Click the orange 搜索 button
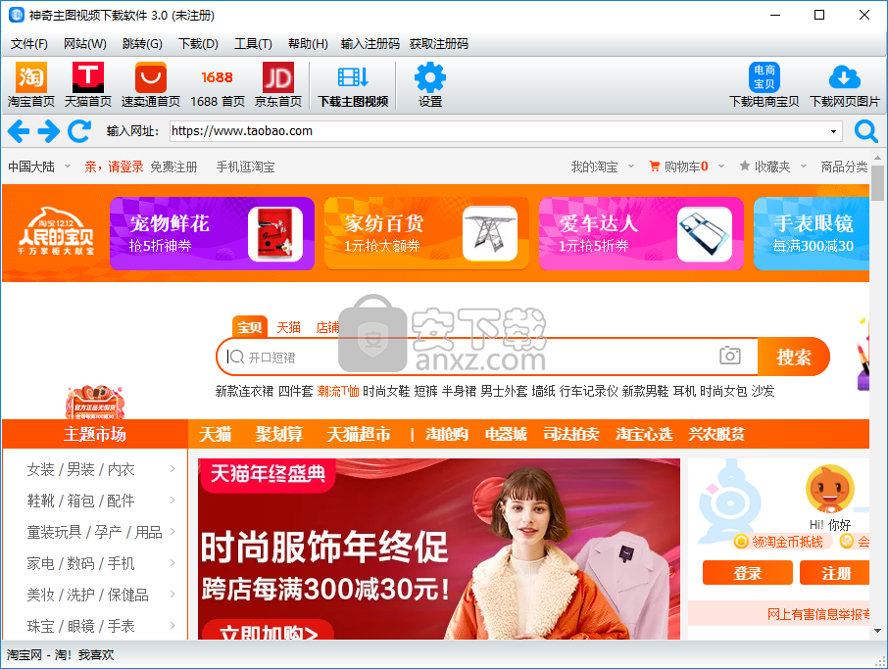The height and width of the screenshot is (669, 888). click(x=794, y=357)
